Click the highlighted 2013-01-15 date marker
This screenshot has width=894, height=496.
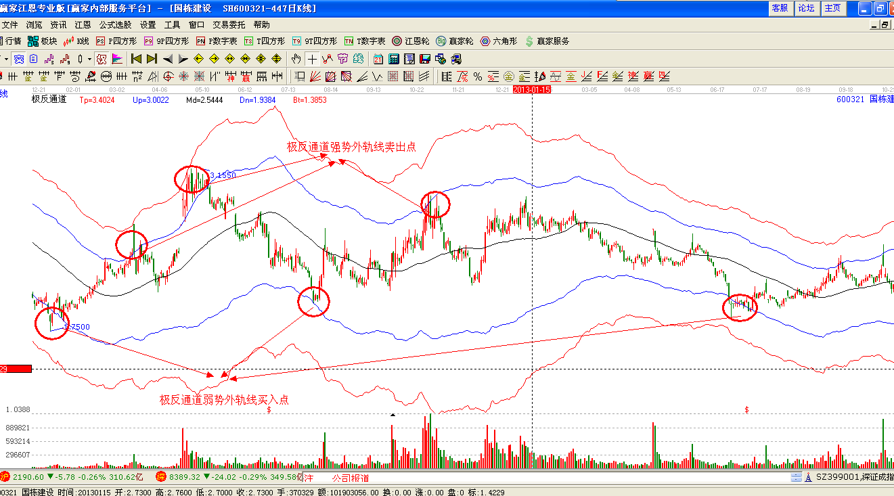point(533,89)
